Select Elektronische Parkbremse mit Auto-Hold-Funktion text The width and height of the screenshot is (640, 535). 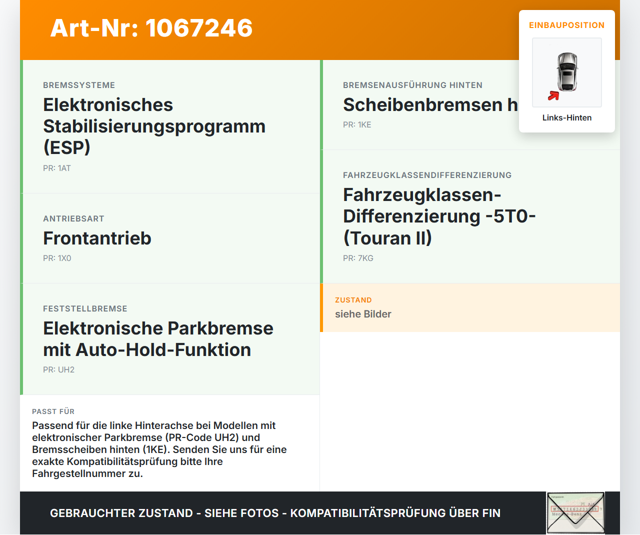(x=158, y=339)
